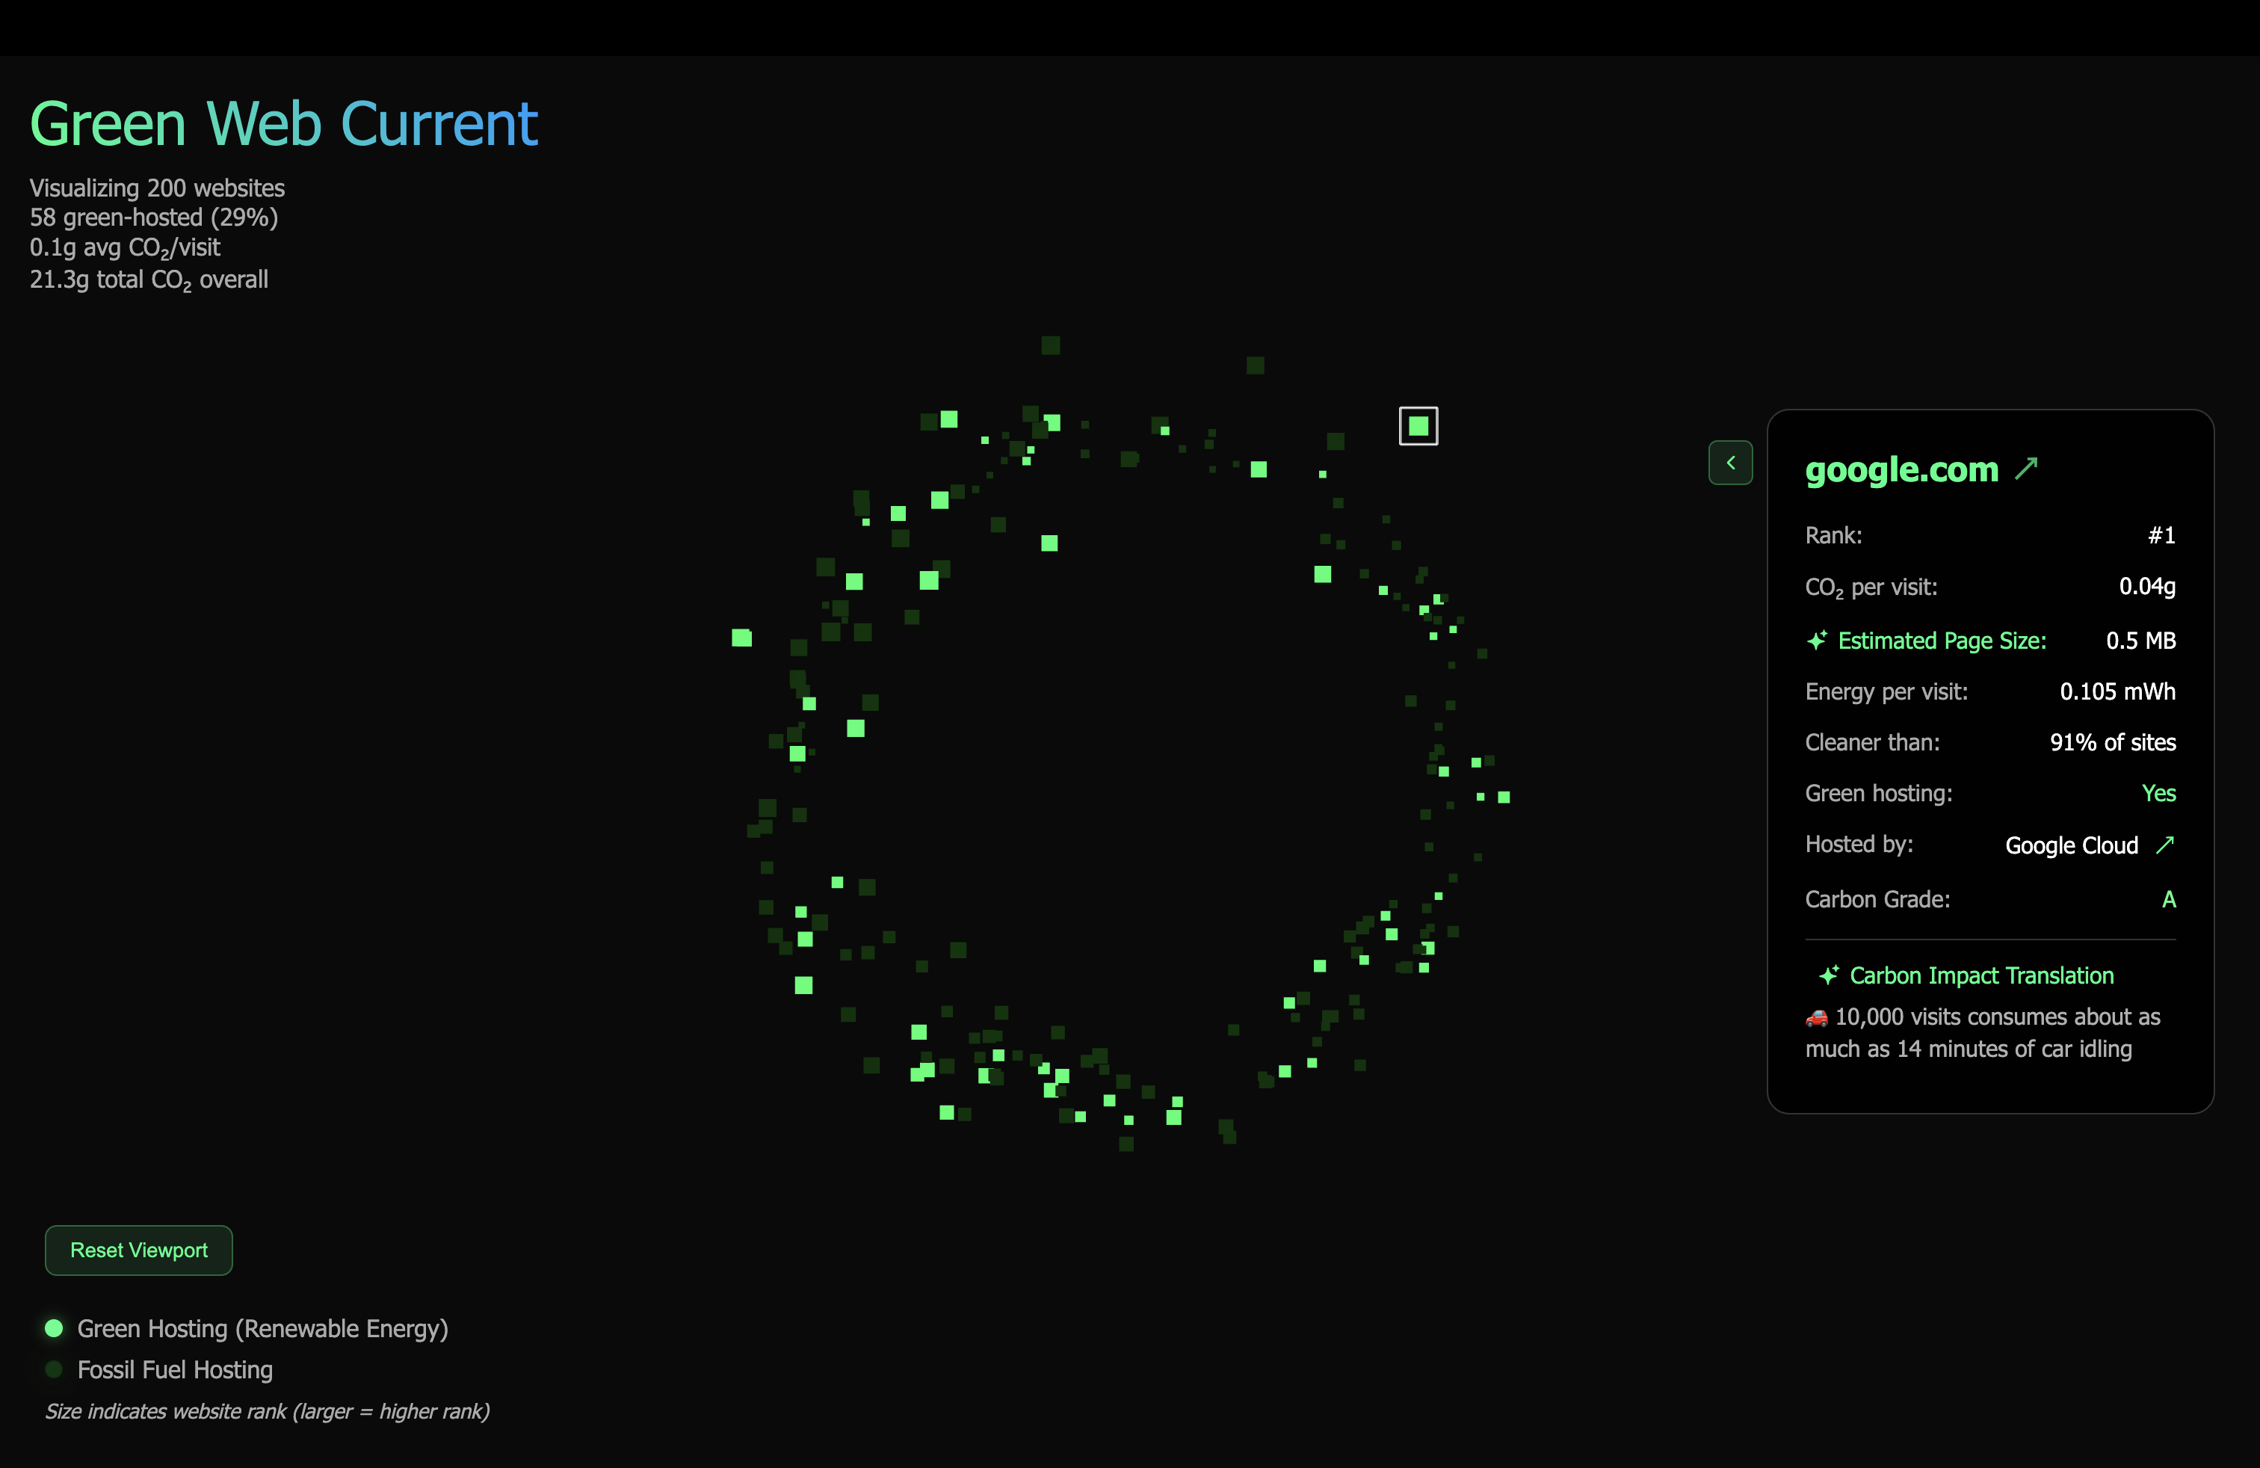Click the Green Web Current title
The image size is (2260, 1468).
point(284,124)
